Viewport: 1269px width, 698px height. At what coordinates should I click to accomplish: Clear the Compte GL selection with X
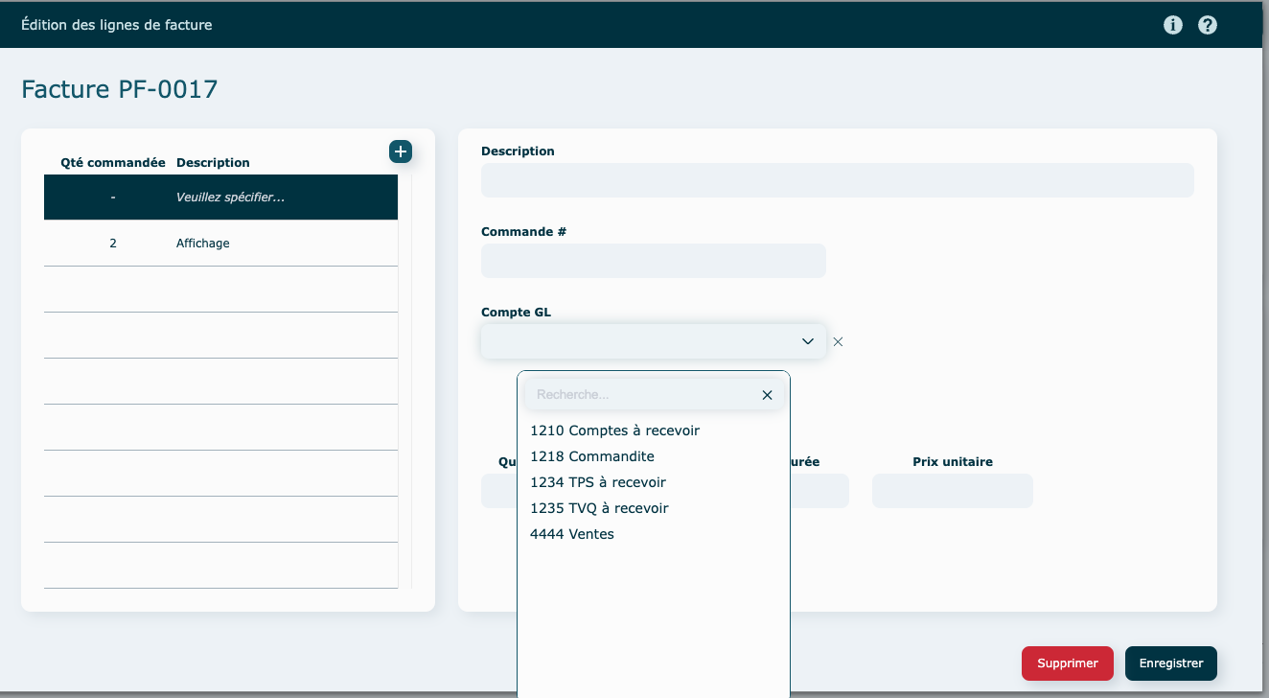point(838,341)
